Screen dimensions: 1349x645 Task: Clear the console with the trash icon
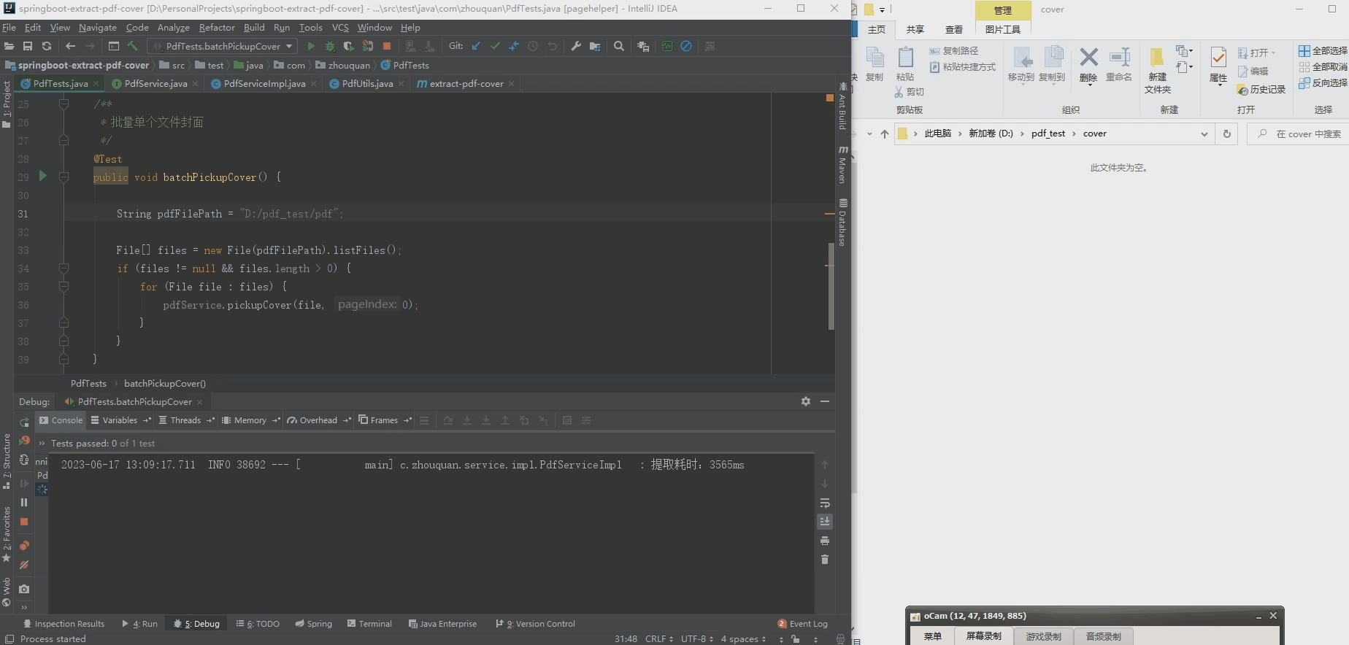point(825,560)
